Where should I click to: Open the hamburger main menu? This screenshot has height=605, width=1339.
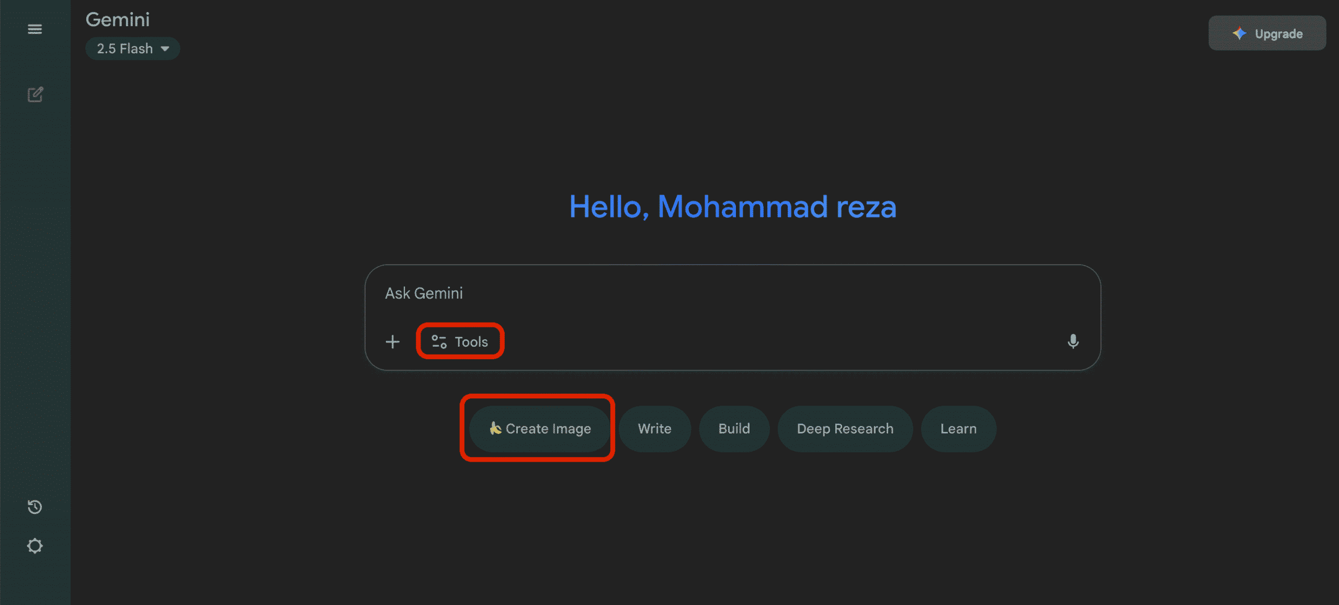pyautogui.click(x=35, y=29)
